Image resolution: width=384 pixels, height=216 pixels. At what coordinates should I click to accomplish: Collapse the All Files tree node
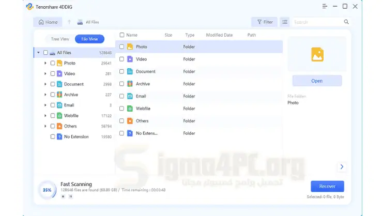[x=38, y=53]
